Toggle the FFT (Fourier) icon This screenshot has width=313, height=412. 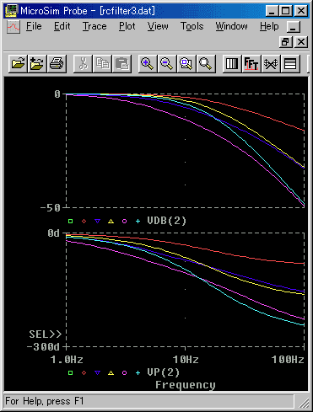point(251,64)
